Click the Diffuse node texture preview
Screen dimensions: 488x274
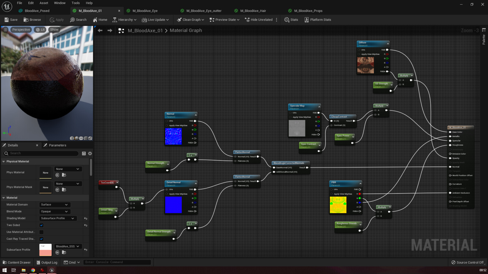365,65
